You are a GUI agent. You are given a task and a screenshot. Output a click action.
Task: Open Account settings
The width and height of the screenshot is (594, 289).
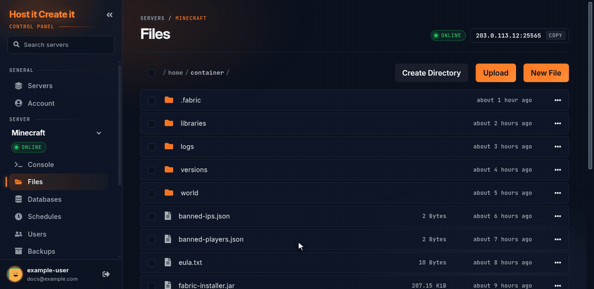coord(58,103)
